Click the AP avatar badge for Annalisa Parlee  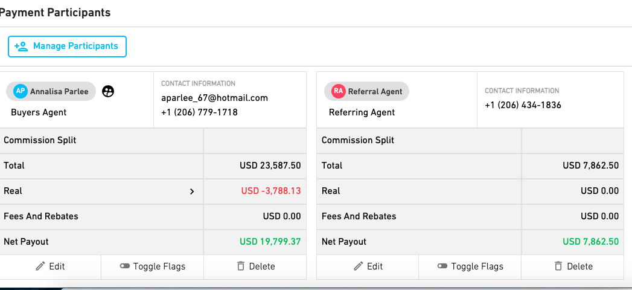(20, 91)
